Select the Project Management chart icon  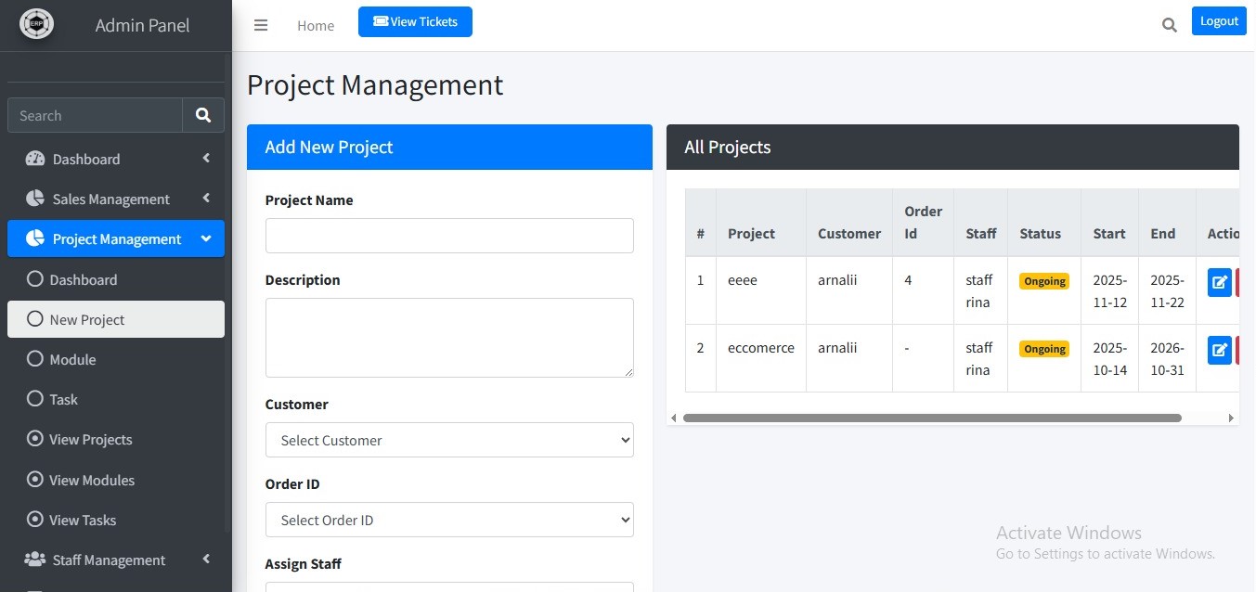[33, 238]
